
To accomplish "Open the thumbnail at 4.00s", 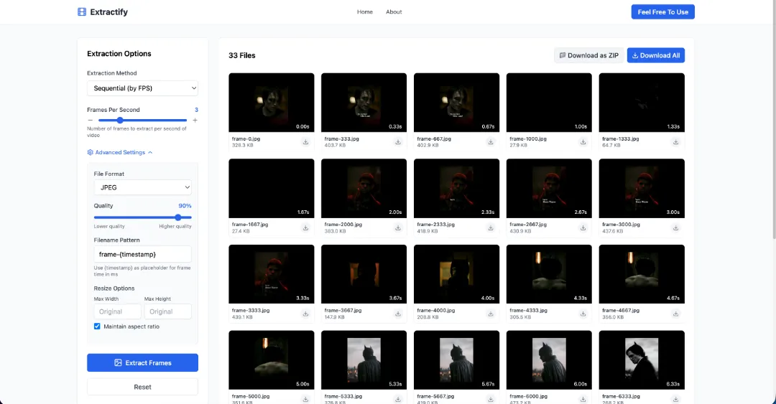I will [456, 274].
